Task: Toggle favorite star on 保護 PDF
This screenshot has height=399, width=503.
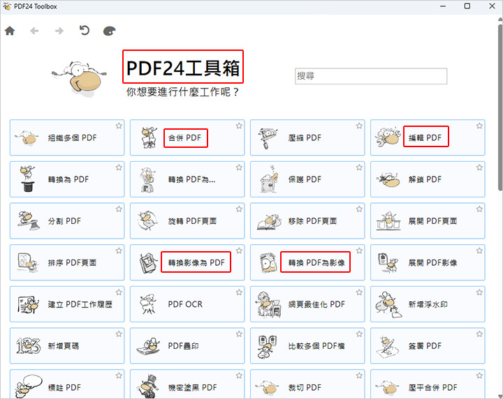Action: coord(359,167)
